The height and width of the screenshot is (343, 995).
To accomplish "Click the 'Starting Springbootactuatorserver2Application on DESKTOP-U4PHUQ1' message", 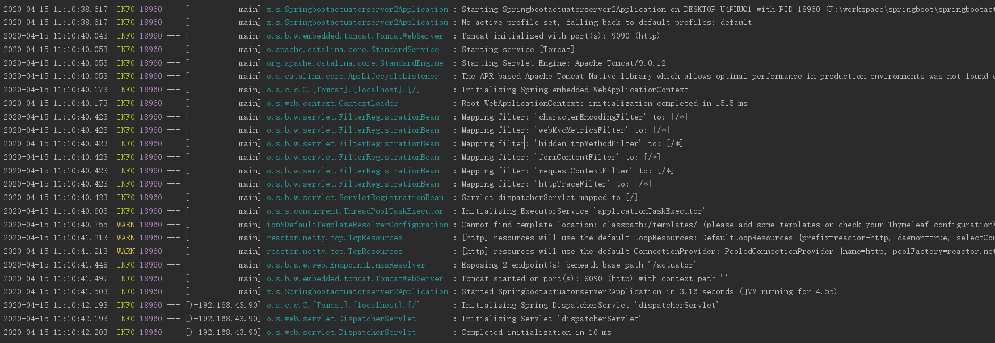I will [x=728, y=9].
